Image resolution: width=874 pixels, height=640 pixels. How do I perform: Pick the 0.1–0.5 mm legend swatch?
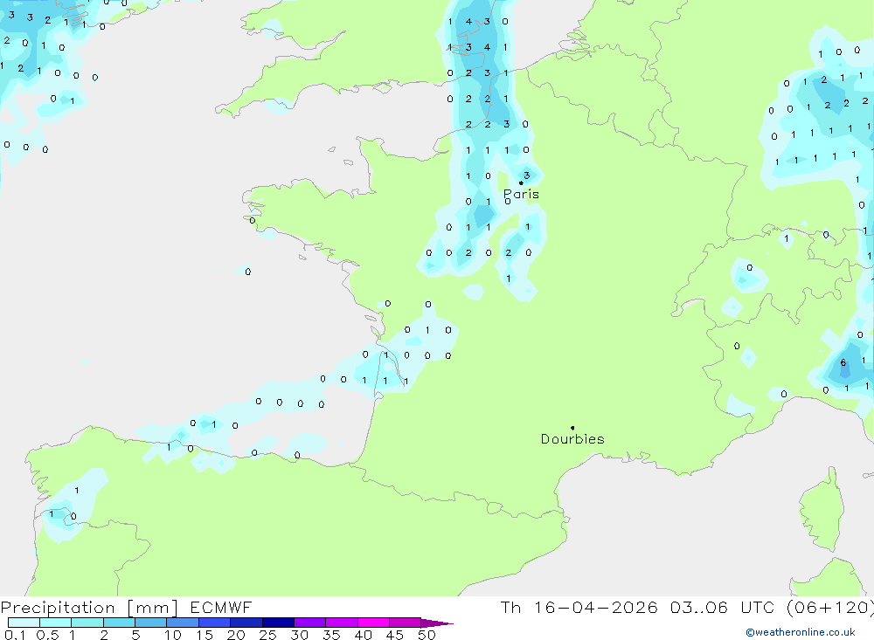click(x=24, y=623)
